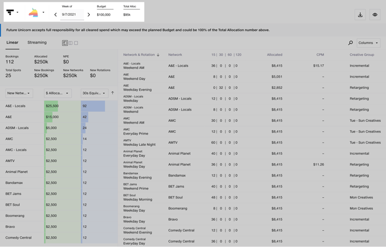Image resolution: width=386 pixels, height=247 pixels.
Task: Click the $15.17 CPM value
Action: [x=319, y=66]
